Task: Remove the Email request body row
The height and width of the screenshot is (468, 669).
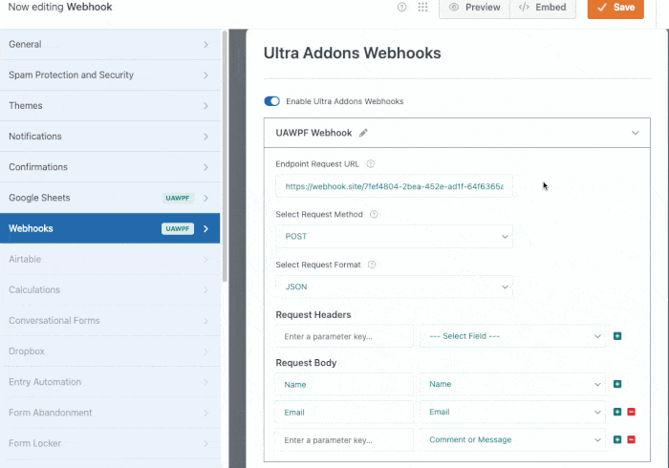Action: coord(631,413)
